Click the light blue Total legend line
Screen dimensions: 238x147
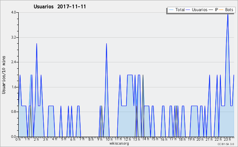point(171,10)
